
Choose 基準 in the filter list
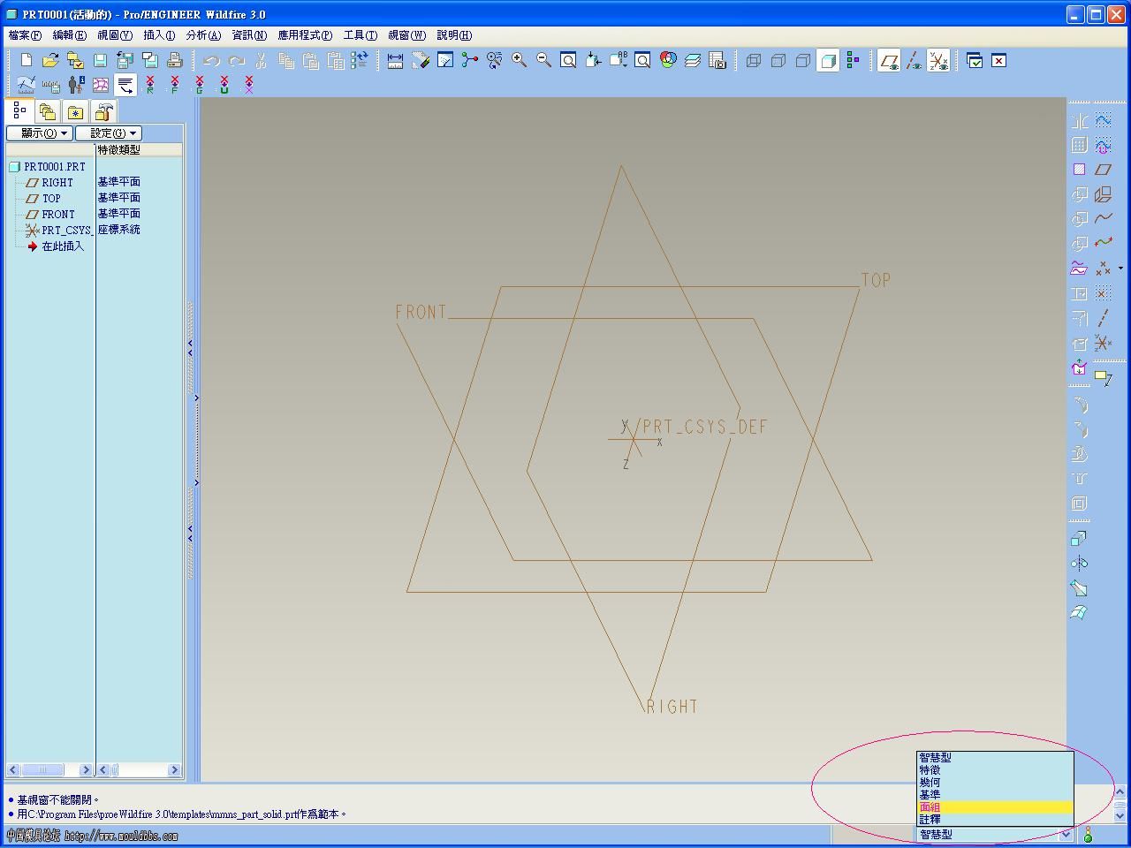pyautogui.click(x=995, y=795)
